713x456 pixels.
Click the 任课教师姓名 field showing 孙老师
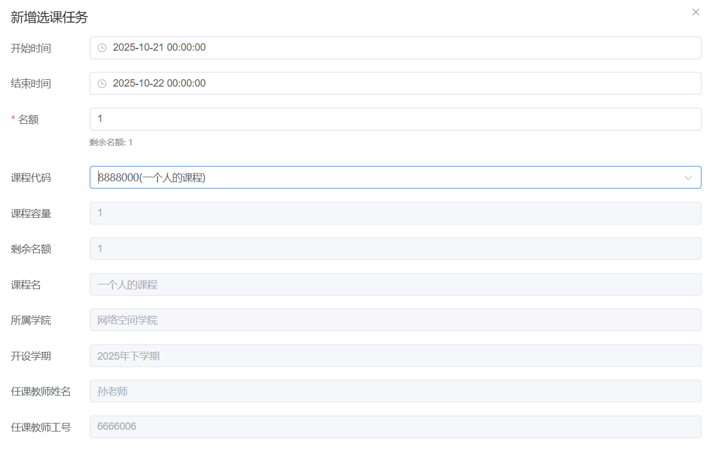click(395, 391)
